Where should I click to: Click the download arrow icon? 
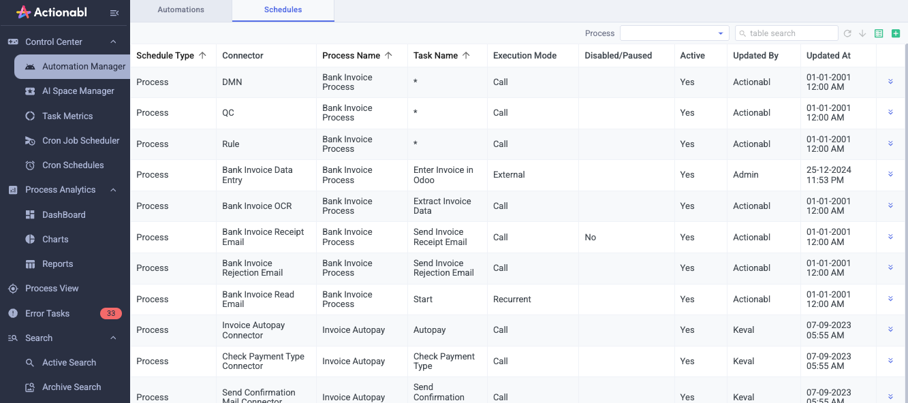[x=862, y=33]
